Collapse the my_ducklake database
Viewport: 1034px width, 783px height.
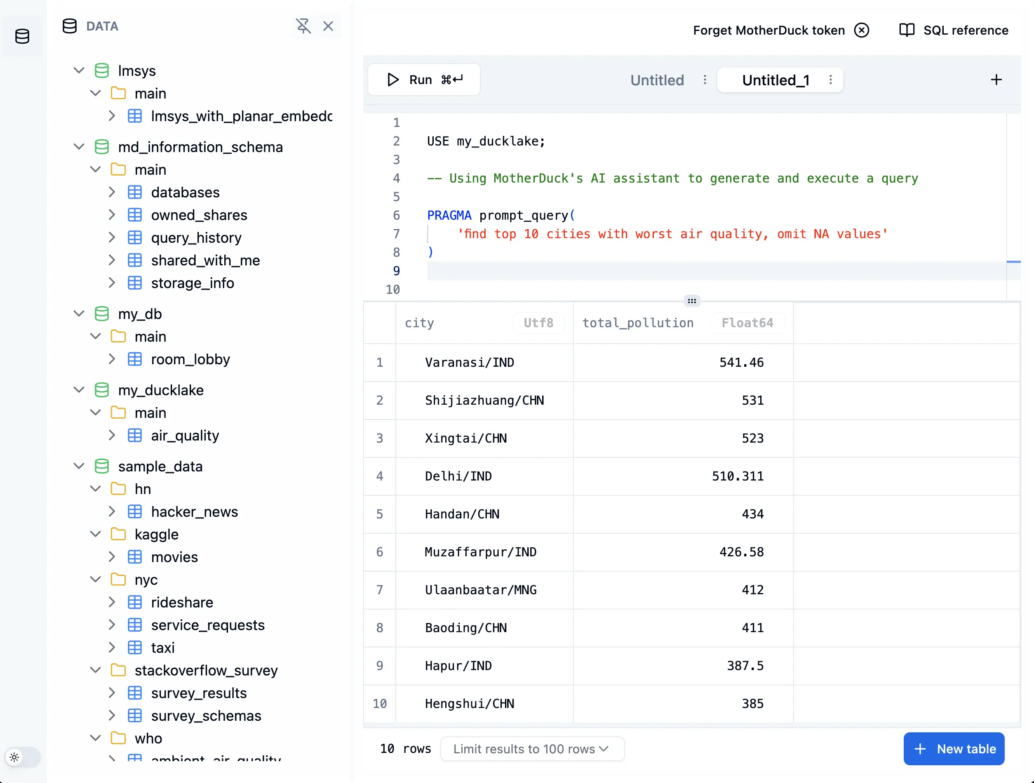click(x=78, y=390)
